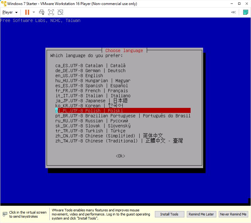Open the Player menu
This screenshot has width=251, height=223.
[10, 12]
